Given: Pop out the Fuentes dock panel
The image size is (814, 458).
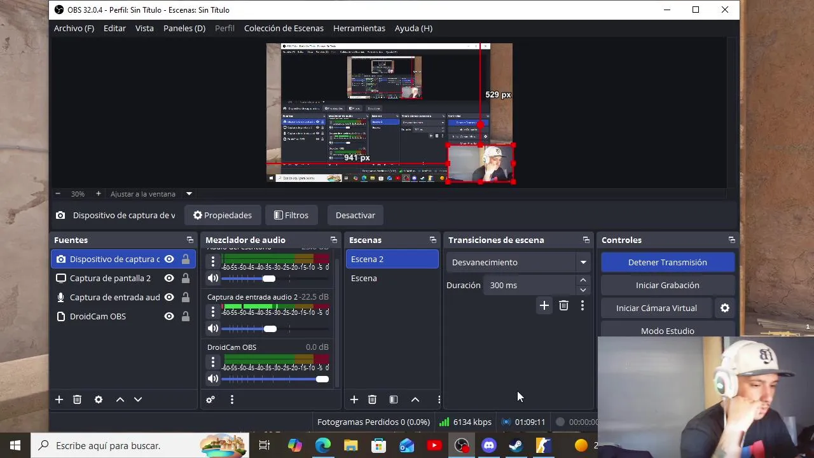Looking at the screenshot, I should pos(190,240).
